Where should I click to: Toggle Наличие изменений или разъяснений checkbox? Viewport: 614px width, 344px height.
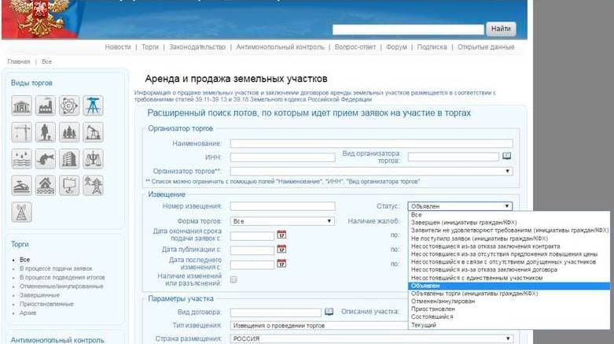[x=233, y=279]
